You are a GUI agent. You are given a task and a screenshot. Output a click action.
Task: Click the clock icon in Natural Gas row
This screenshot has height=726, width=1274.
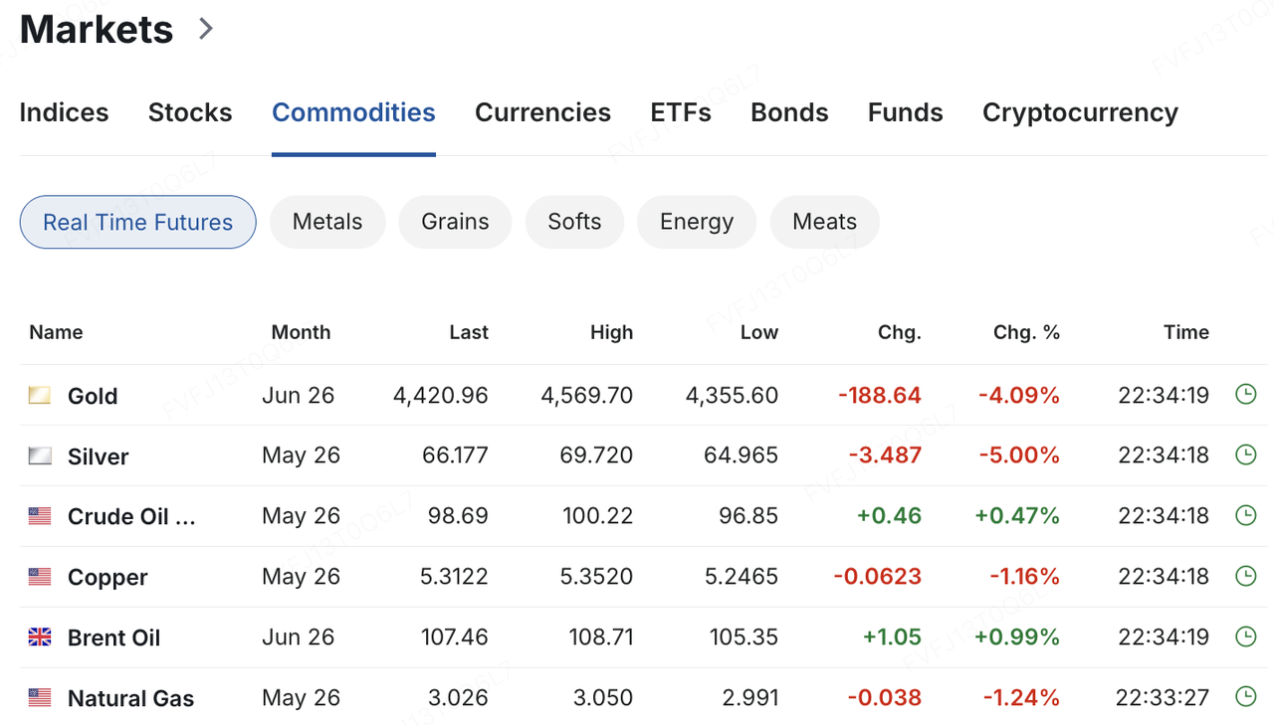click(1245, 697)
